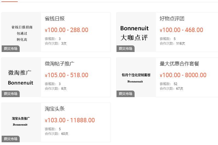
Task: Select the 微淘推广 Bonnenuit thumbnail
Action: coord(21,77)
